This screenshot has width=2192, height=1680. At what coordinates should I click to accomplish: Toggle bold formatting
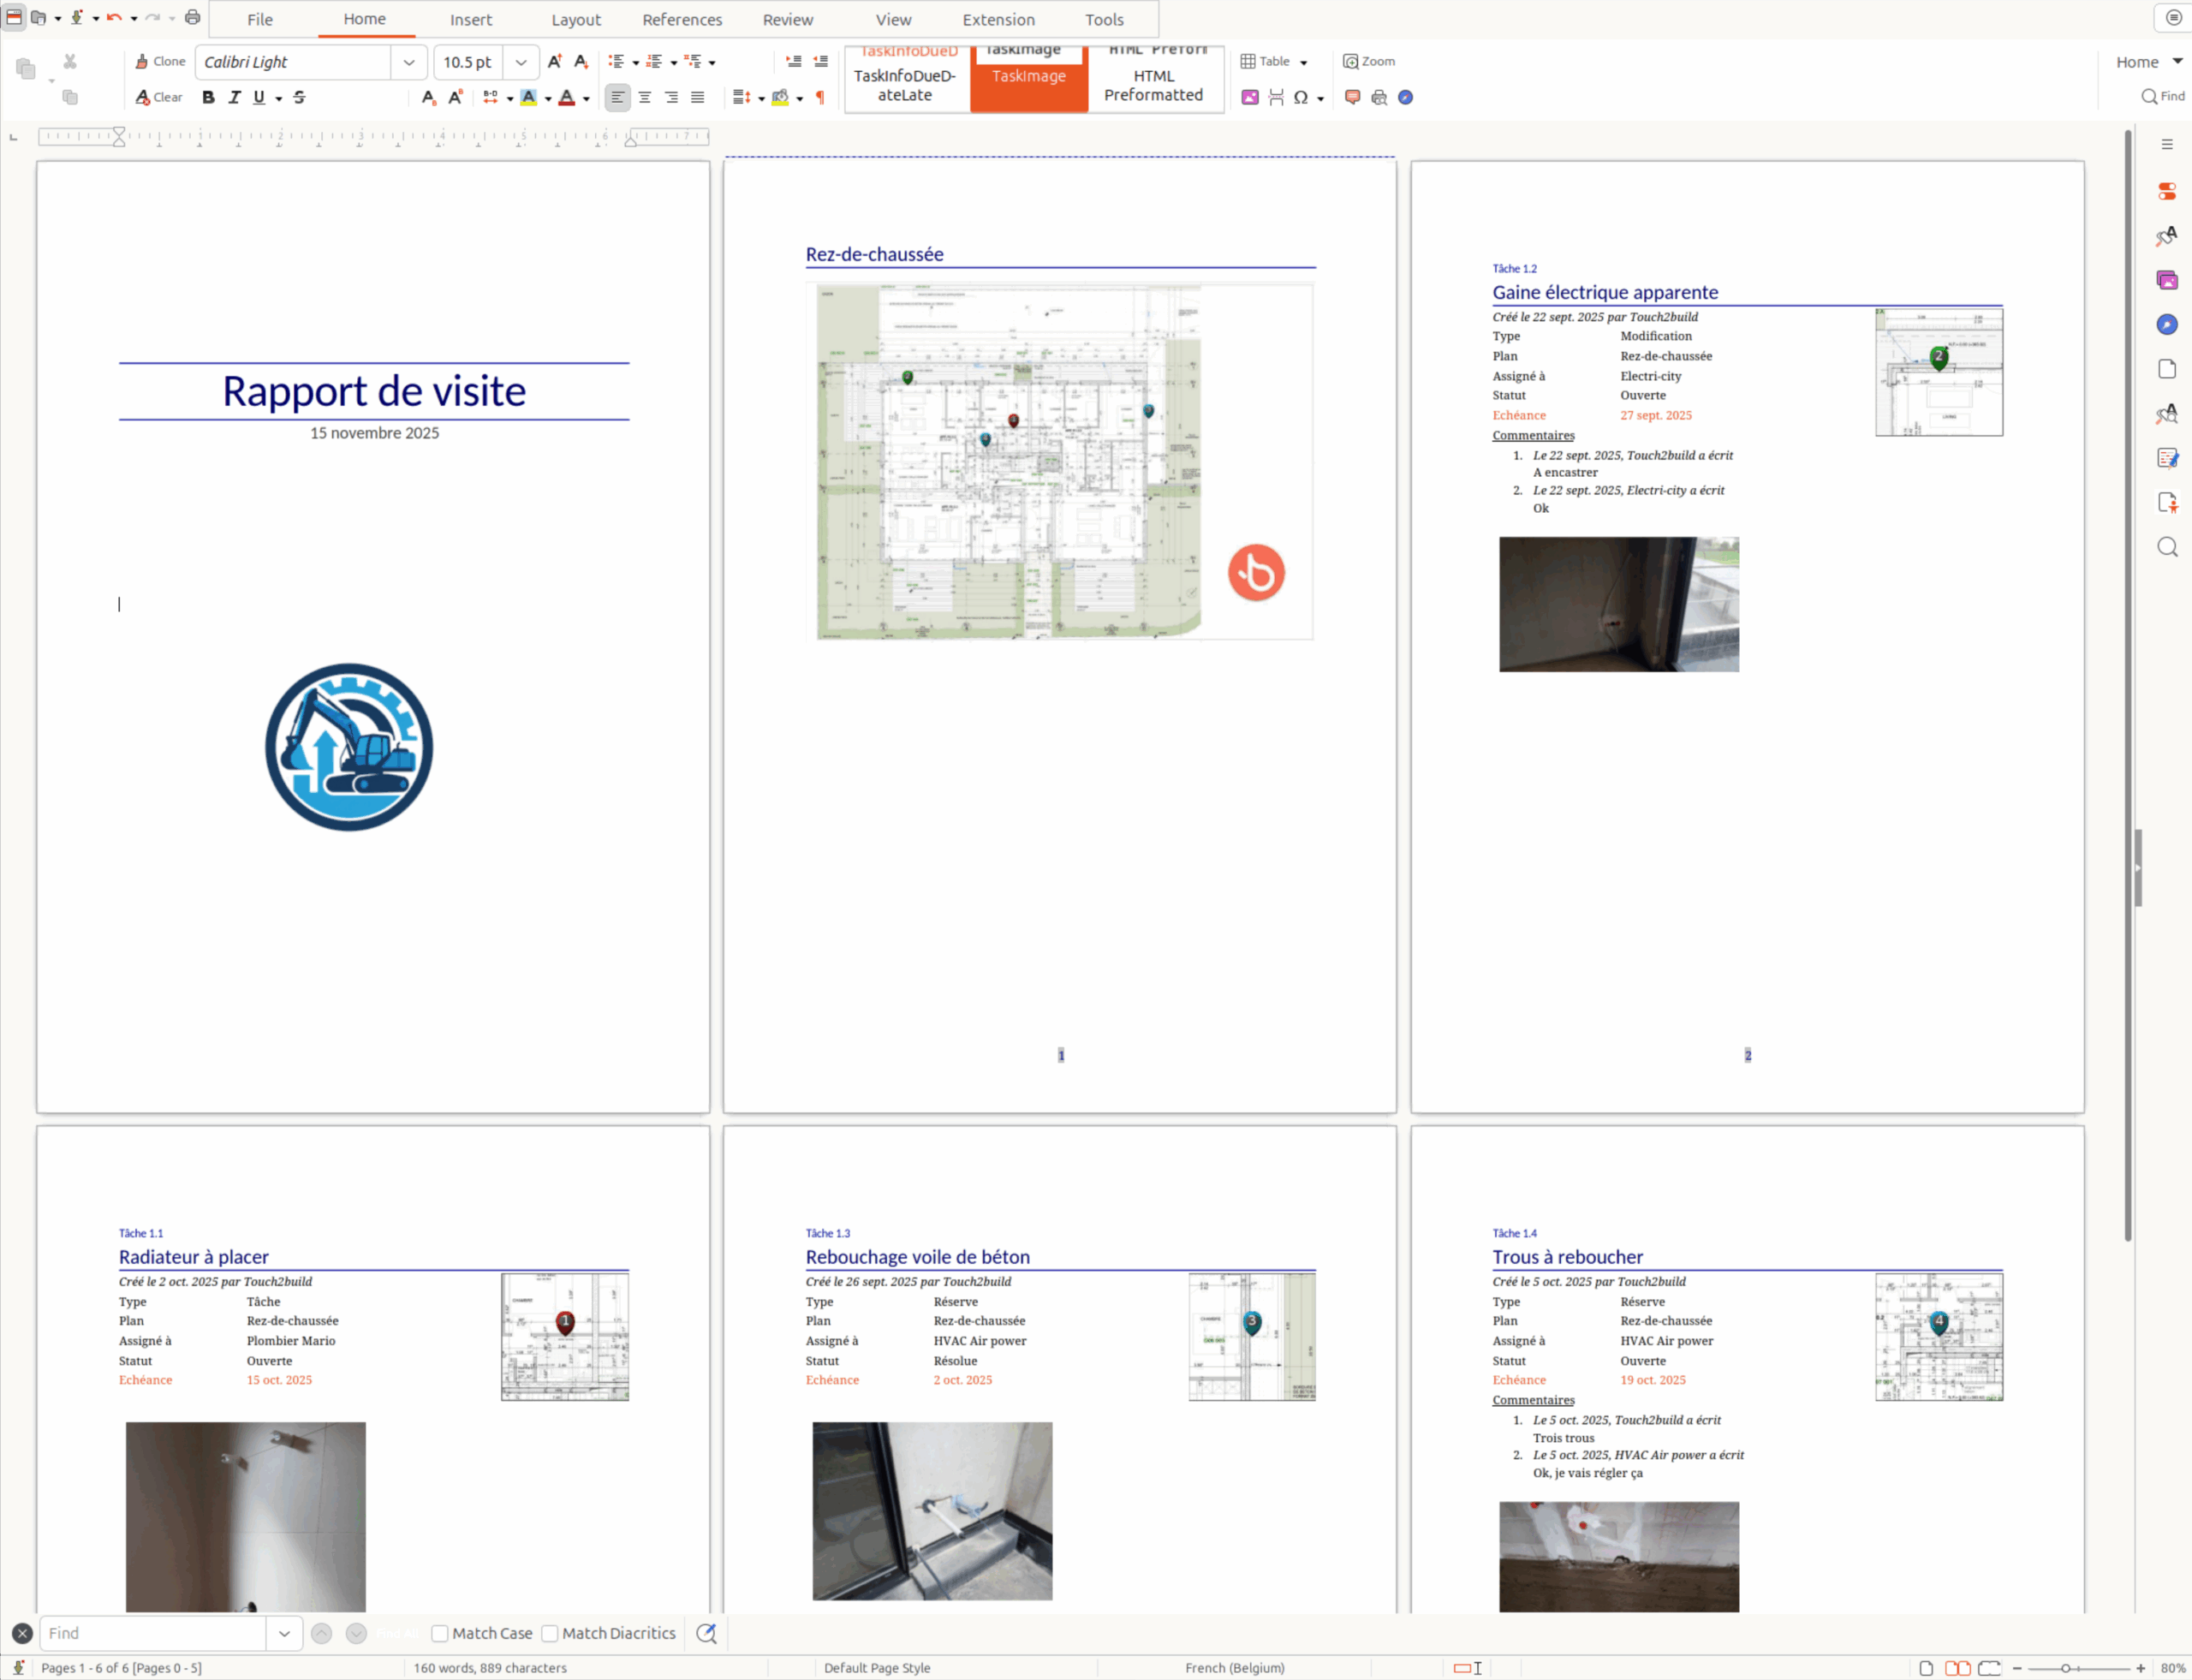coord(208,97)
